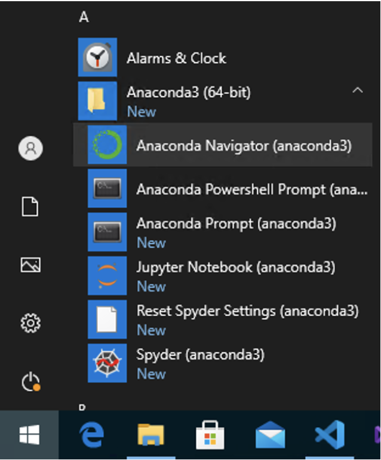This screenshot has height=460, width=381.
Task: Open the Power options menu
Action: point(30,382)
